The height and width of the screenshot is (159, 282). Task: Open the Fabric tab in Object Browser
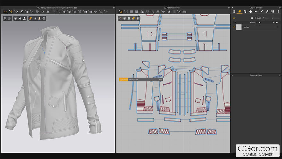coord(239,11)
